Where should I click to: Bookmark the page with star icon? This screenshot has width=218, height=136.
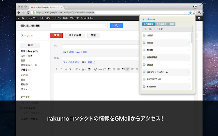click(x=194, y=13)
